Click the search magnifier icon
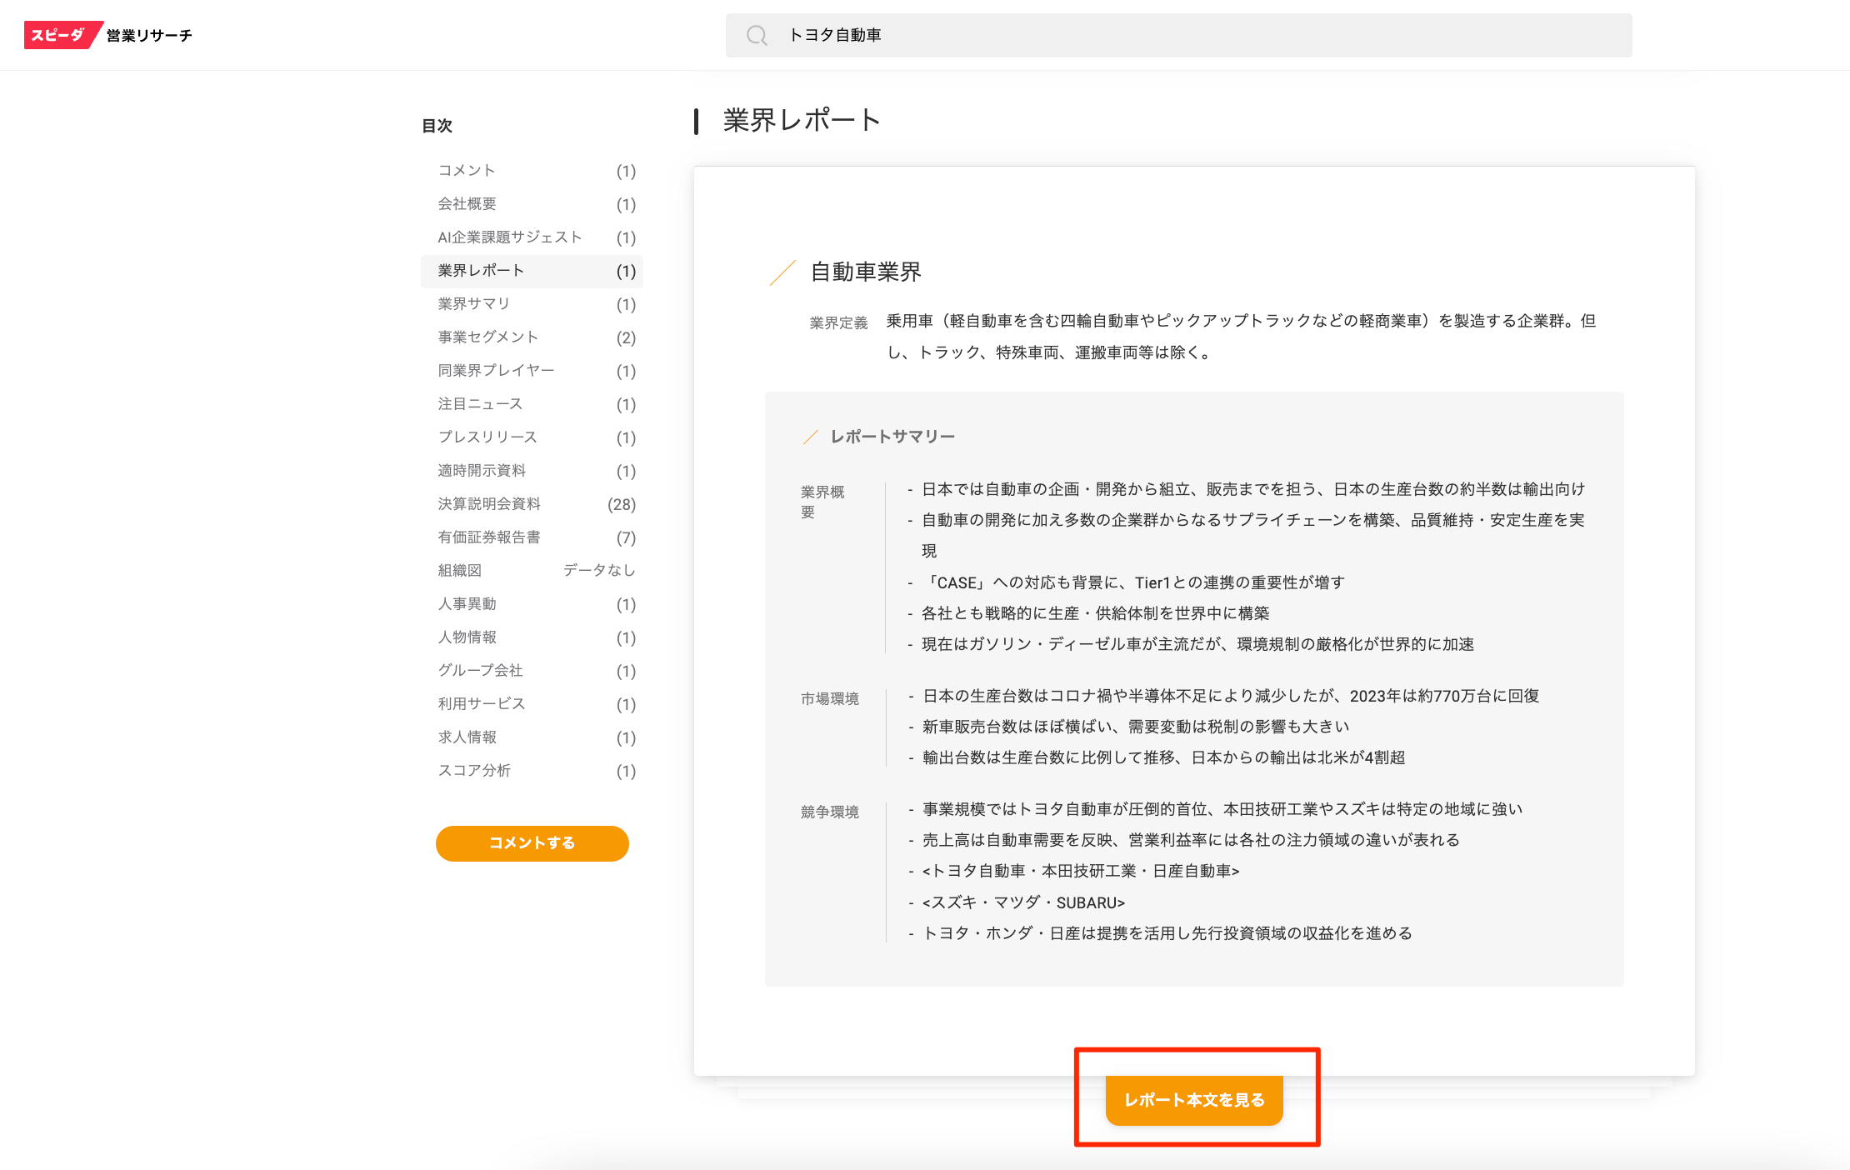 tap(757, 35)
